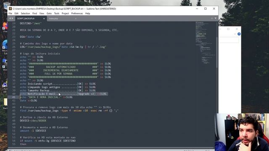Open the Backup folder on desktop

pos(5,104)
